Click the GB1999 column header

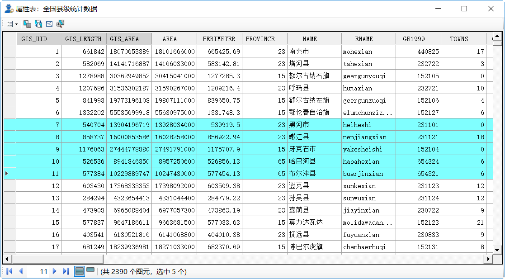tap(418, 39)
